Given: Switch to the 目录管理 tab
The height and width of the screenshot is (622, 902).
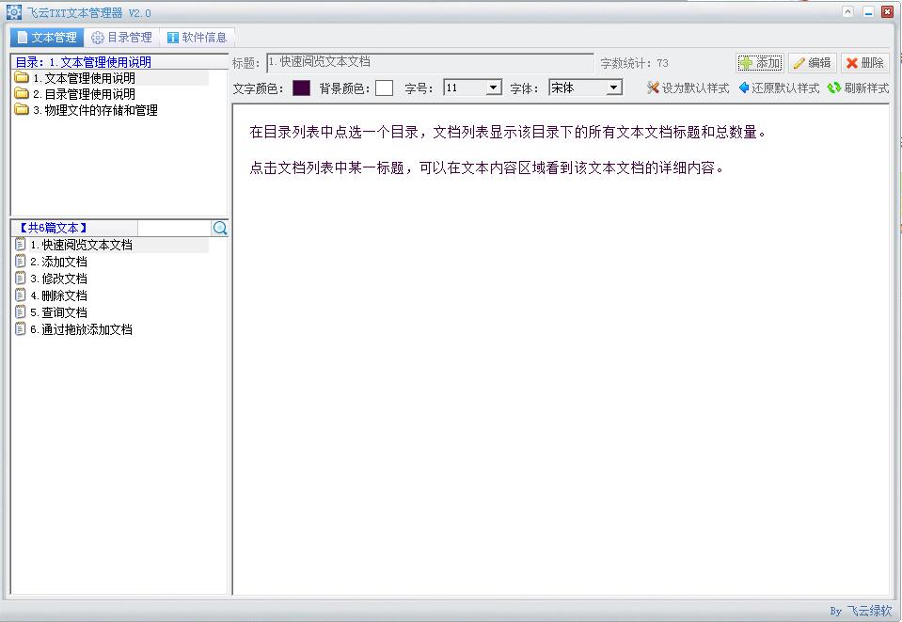Looking at the screenshot, I should pyautogui.click(x=121, y=38).
